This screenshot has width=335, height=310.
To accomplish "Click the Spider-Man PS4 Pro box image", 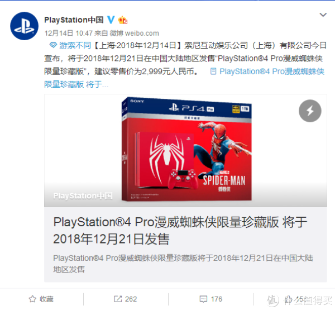I will [x=186, y=149].
